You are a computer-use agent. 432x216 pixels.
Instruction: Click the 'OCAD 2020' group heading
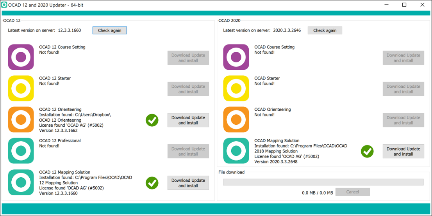(x=229, y=20)
